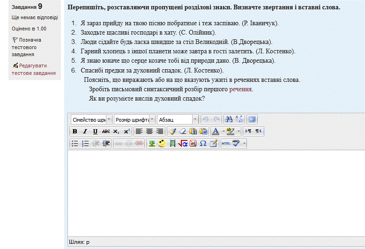
Task: Remove link with the unlink icon
Action: coord(129,143)
